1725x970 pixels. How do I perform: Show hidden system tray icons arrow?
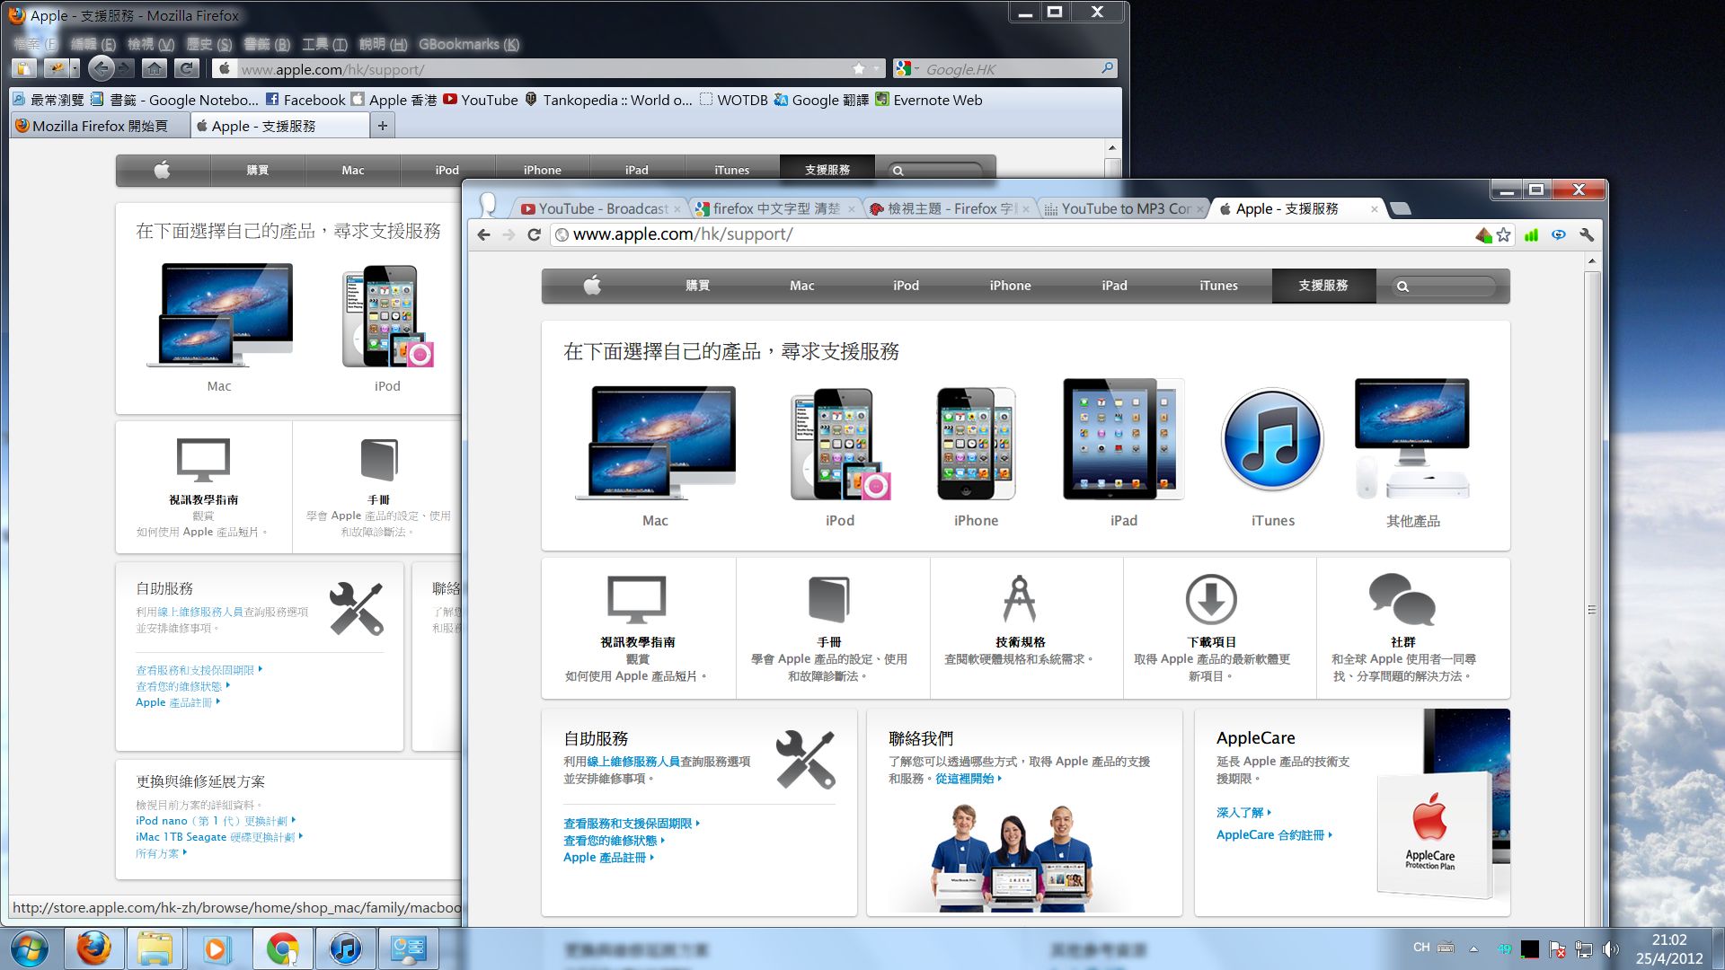point(1473,948)
